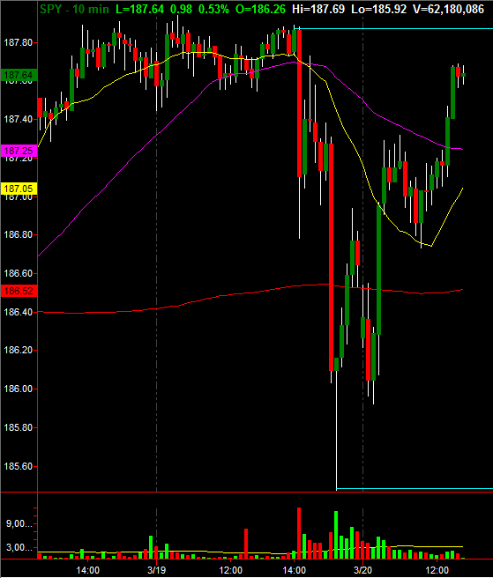Click the red 186.52 moving average marker
Image resolution: width=493 pixels, height=578 pixels.
tap(19, 291)
